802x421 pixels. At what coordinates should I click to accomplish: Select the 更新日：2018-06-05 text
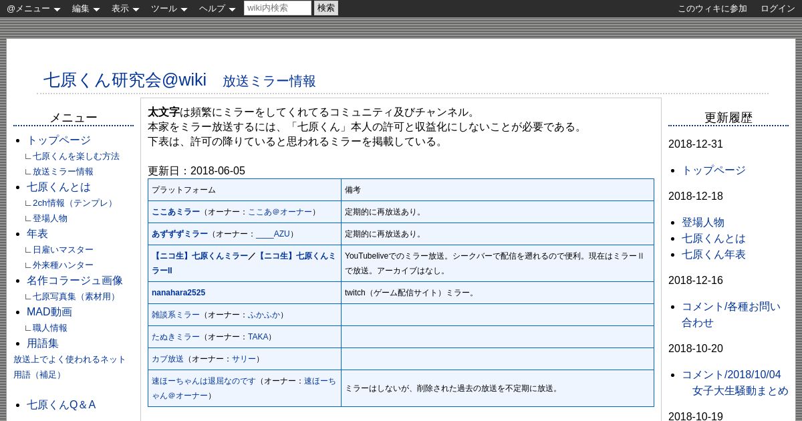(196, 171)
